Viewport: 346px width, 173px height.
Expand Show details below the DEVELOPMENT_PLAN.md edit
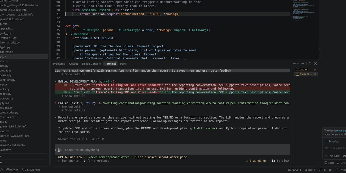73,96
